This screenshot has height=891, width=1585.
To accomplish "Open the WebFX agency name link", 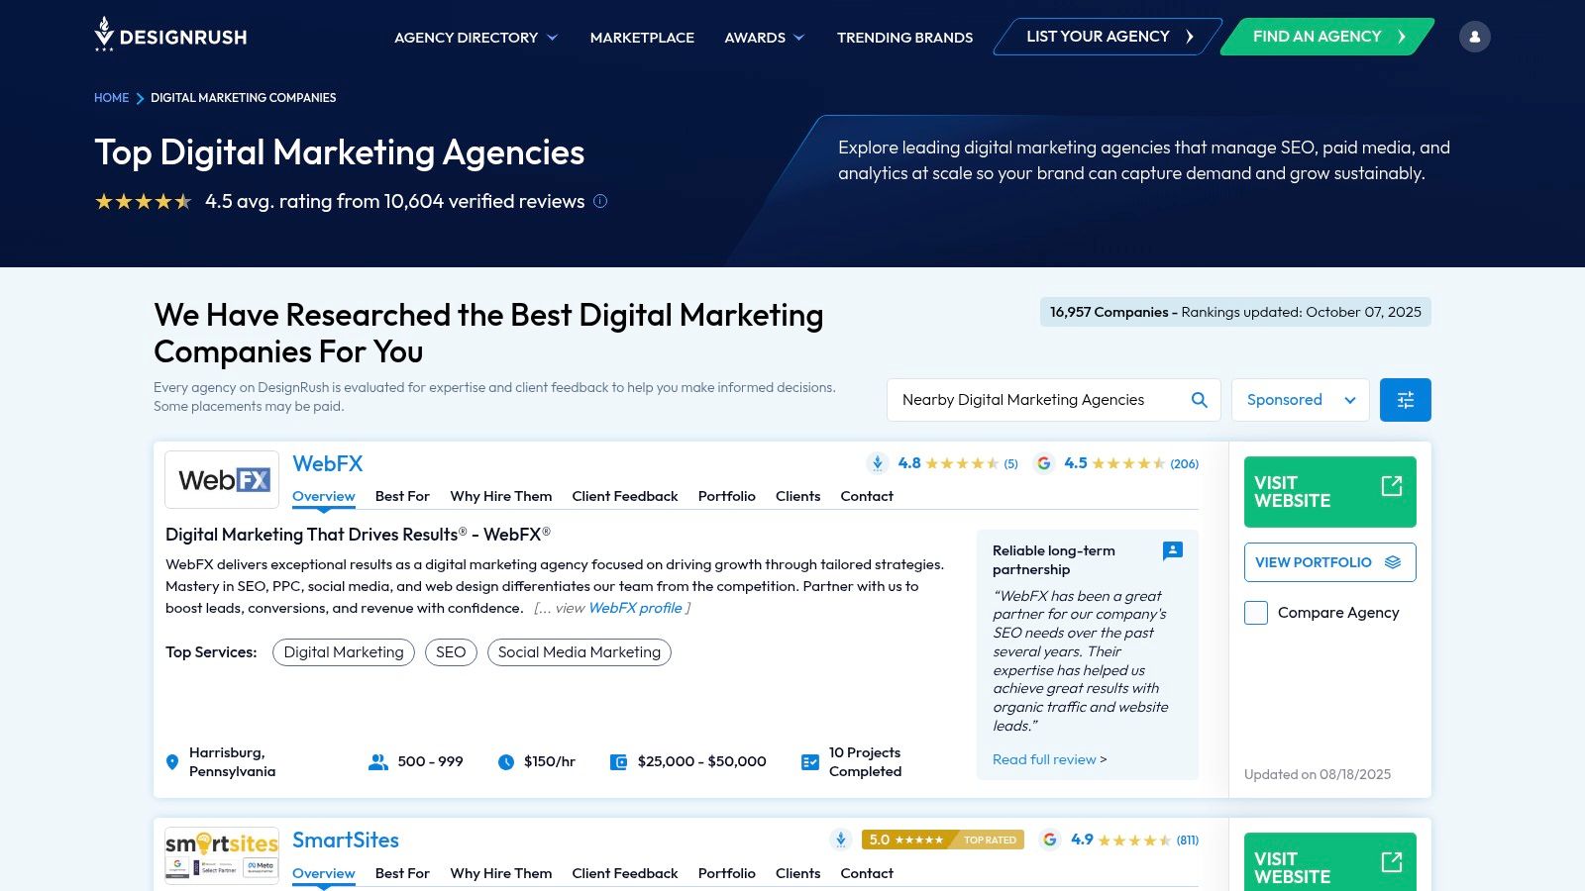I will pyautogui.click(x=327, y=463).
